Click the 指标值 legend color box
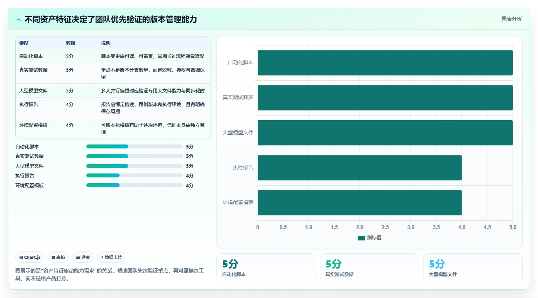Image resolution: width=538 pixels, height=298 pixels. point(361,238)
